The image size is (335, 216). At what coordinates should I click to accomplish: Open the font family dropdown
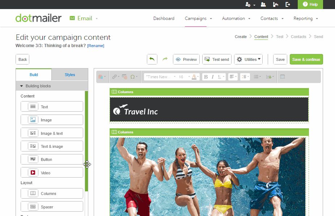click(x=159, y=76)
